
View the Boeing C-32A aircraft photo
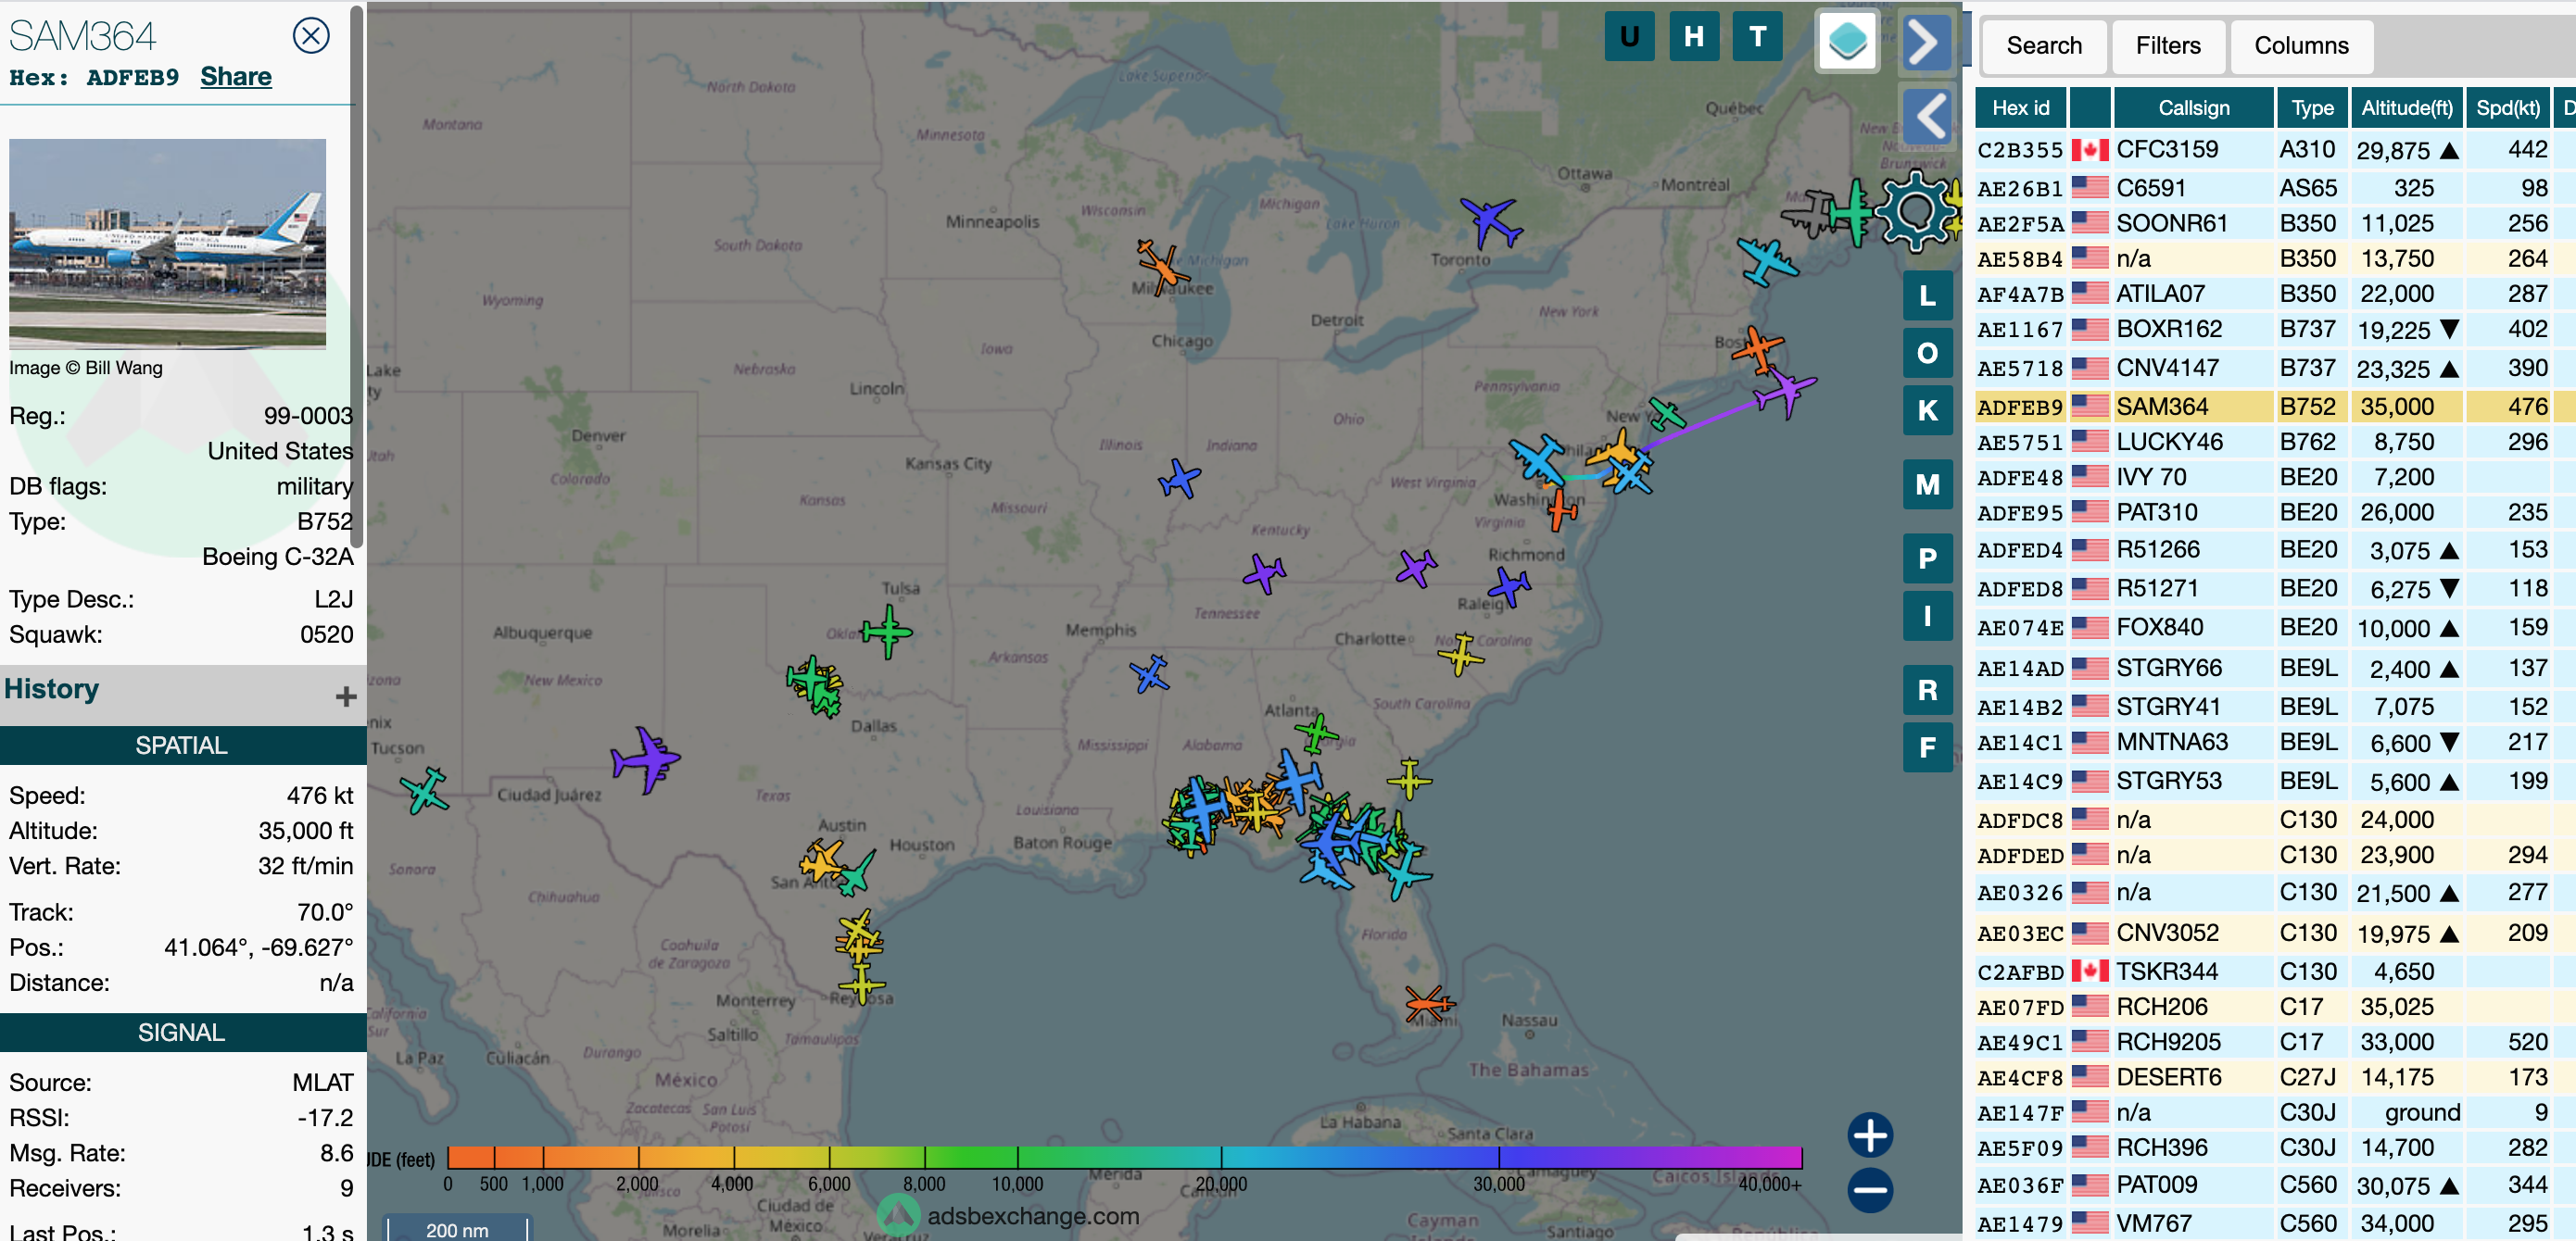coord(167,244)
